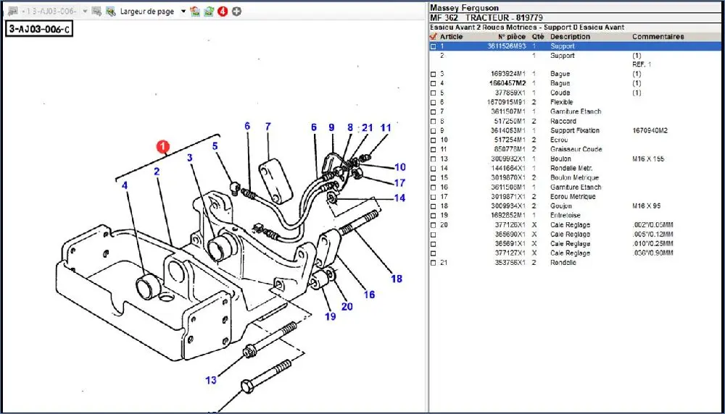The height and width of the screenshot is (414, 725).
Task: Select the Rondelle Metr. description row
Action: pyautogui.click(x=571, y=168)
